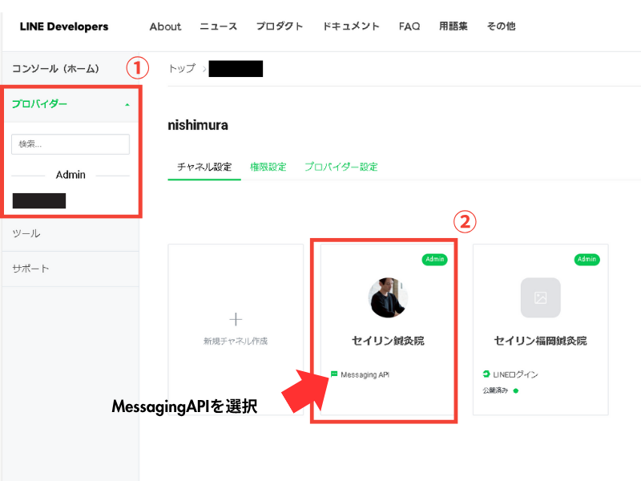Click the green LINEログイン icon
Image resolution: width=641 pixels, height=481 pixels.
486,374
